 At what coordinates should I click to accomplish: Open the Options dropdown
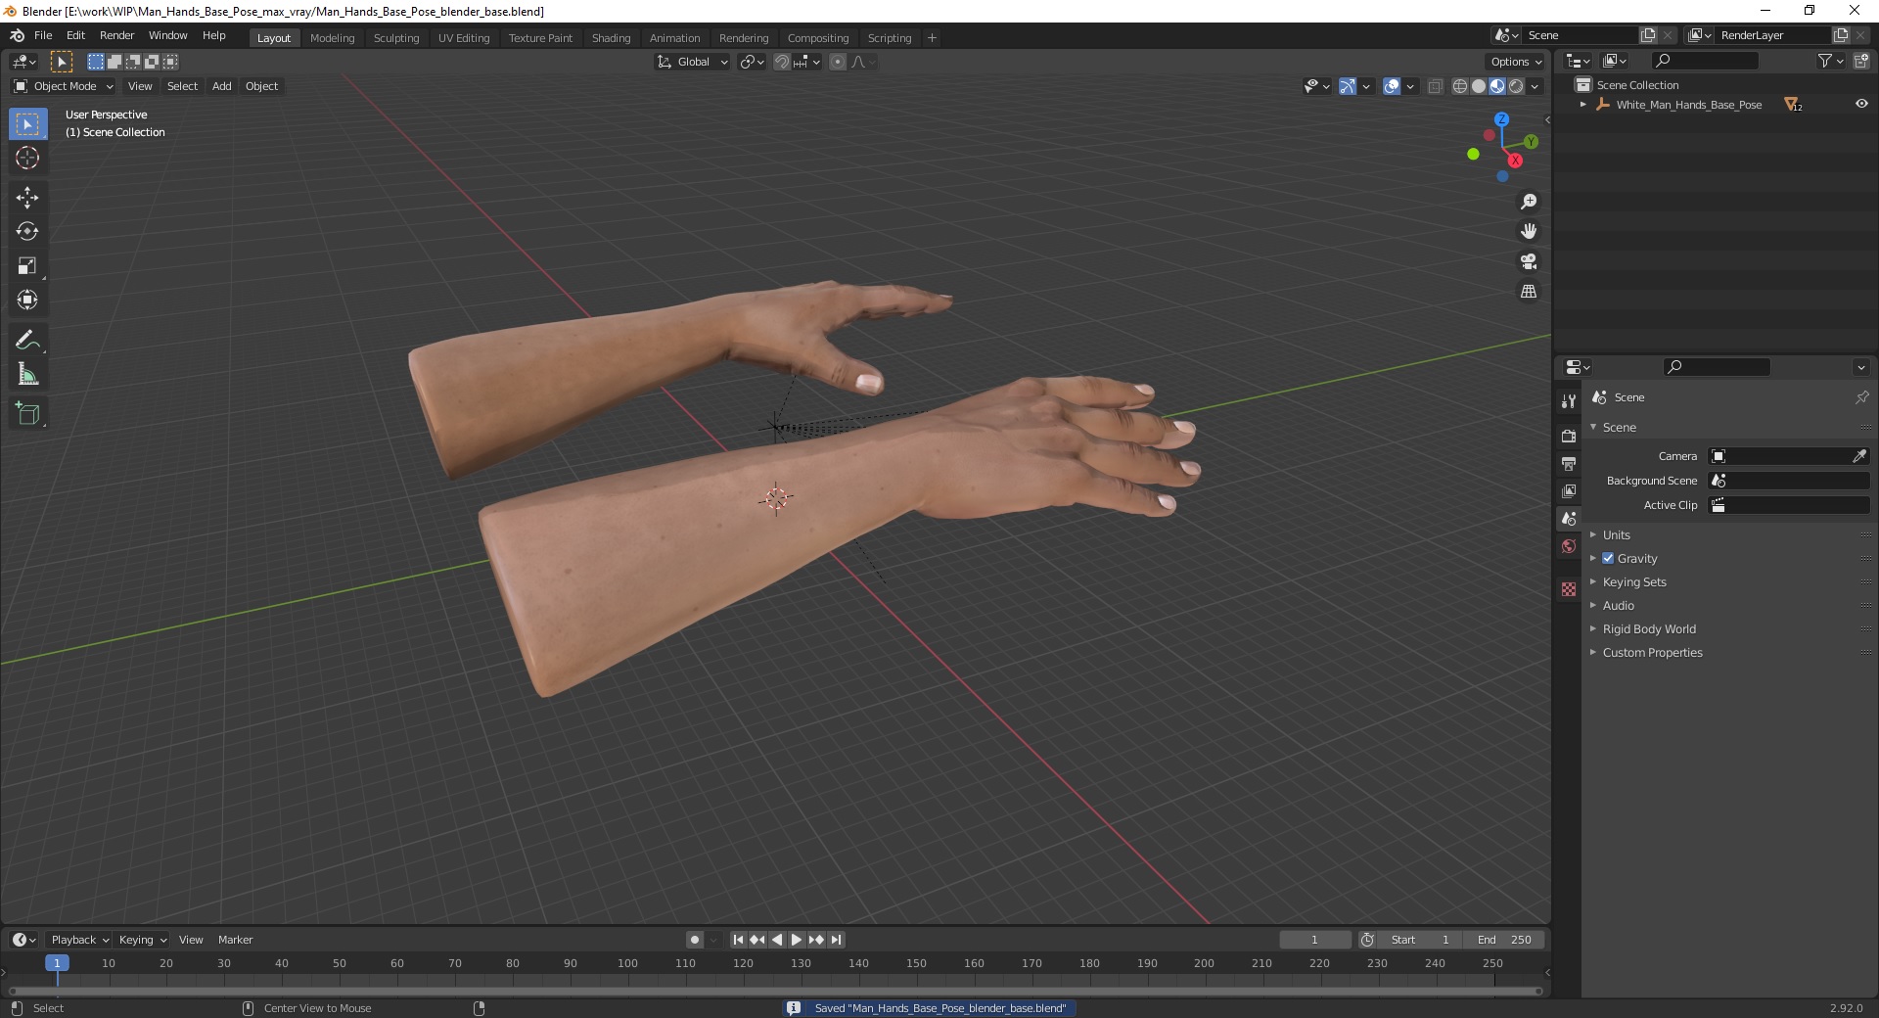click(1516, 62)
